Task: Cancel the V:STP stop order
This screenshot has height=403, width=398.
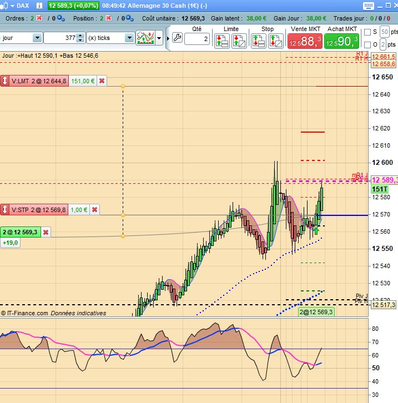Action: point(94,210)
